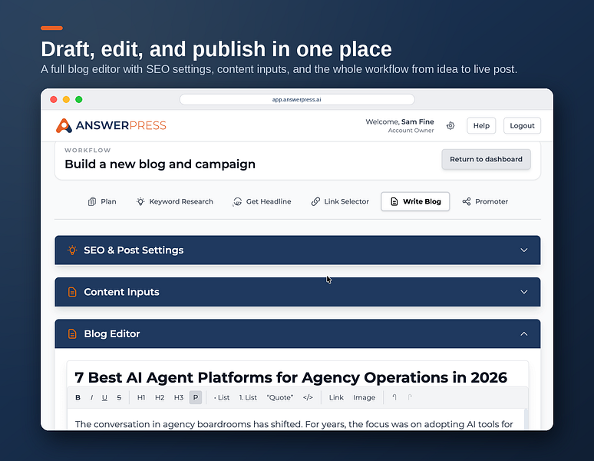Click the undo arrow in editor toolbar

[394, 397]
